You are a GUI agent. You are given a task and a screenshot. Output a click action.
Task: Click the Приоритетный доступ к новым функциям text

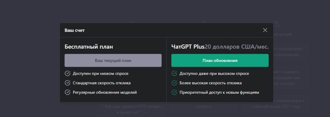click(x=219, y=93)
